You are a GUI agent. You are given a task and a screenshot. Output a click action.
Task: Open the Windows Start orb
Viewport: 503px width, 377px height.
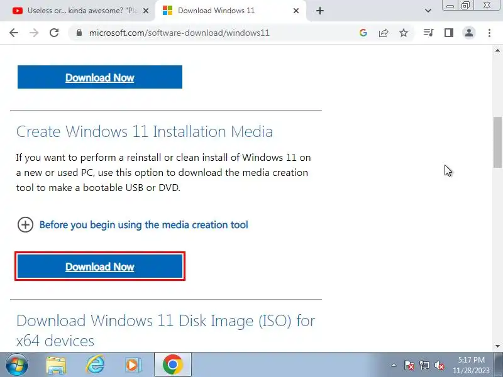[x=16, y=364]
